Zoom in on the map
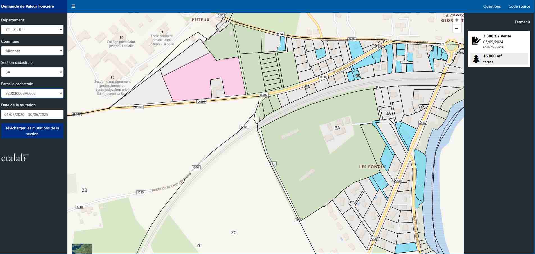The width and height of the screenshot is (535, 254). click(x=457, y=20)
